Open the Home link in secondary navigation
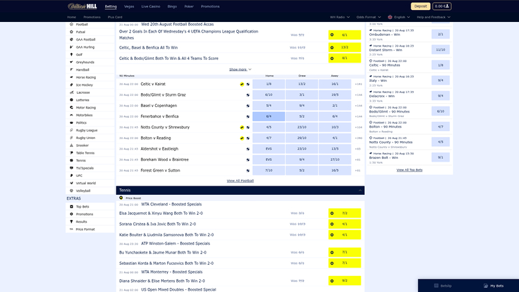This screenshot has height=292, width=519. coord(71,17)
